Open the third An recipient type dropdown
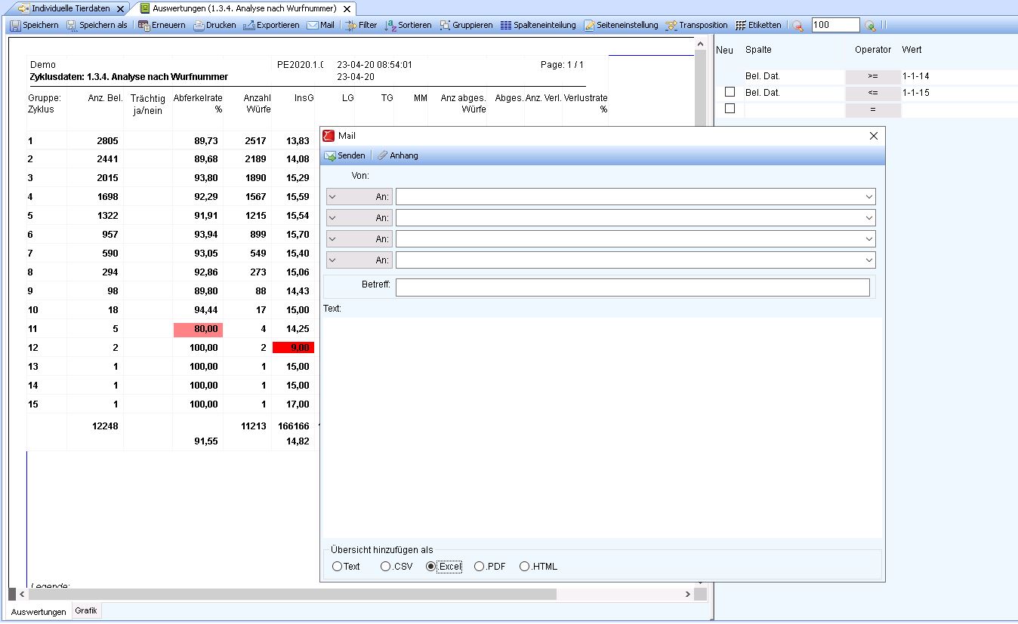1018x624 pixels. point(359,239)
